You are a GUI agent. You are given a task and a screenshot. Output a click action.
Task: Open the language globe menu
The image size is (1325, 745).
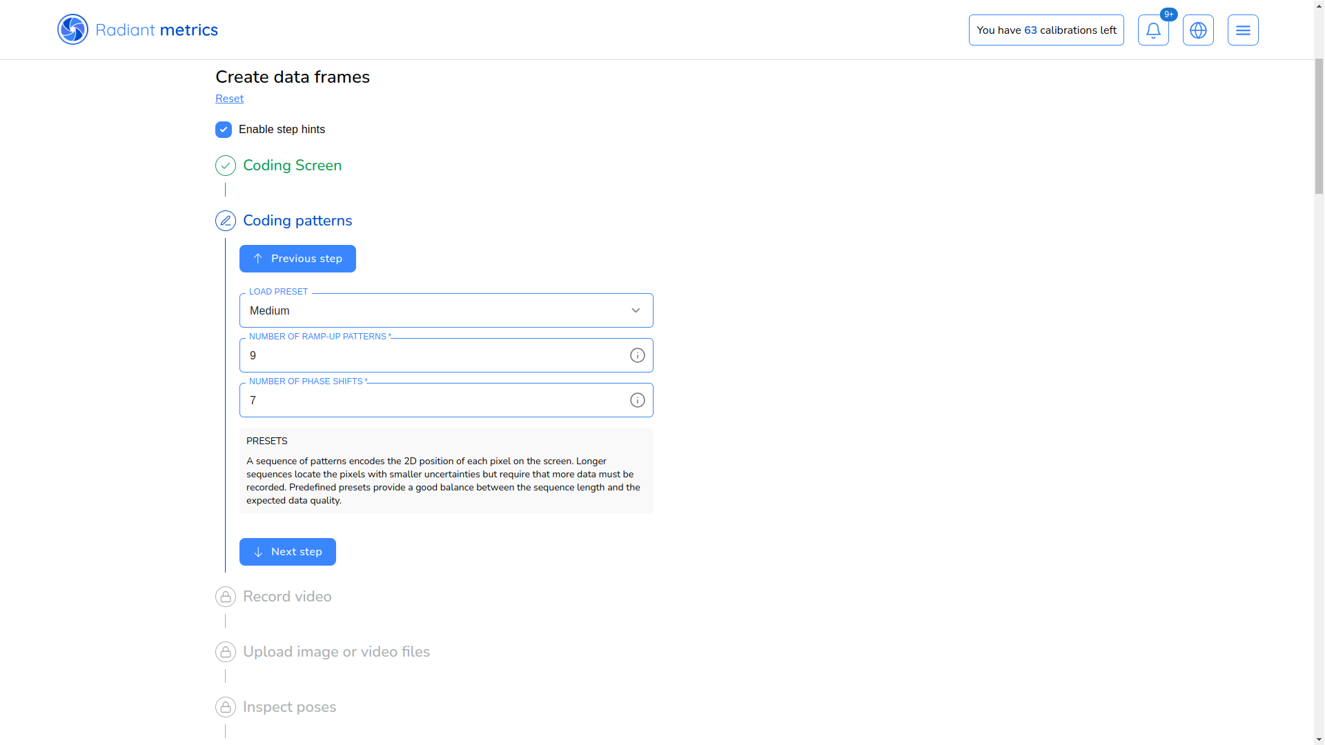(1198, 30)
